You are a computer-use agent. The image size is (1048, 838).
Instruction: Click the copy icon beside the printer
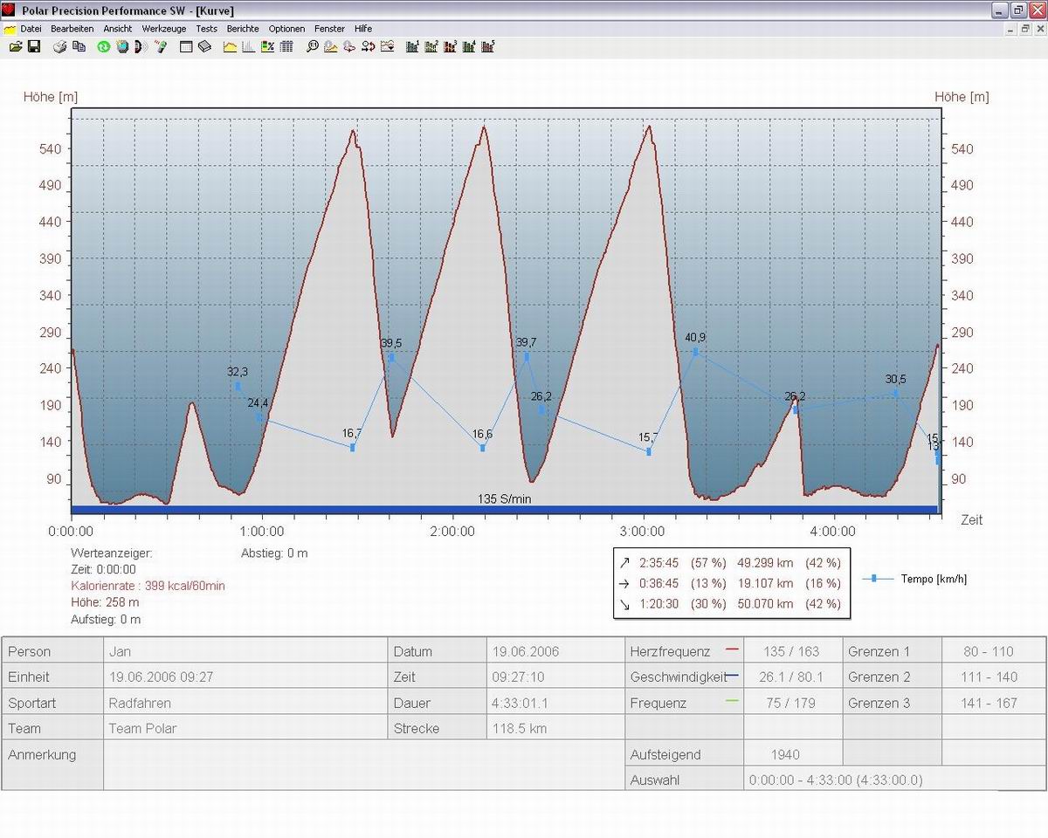tap(79, 46)
